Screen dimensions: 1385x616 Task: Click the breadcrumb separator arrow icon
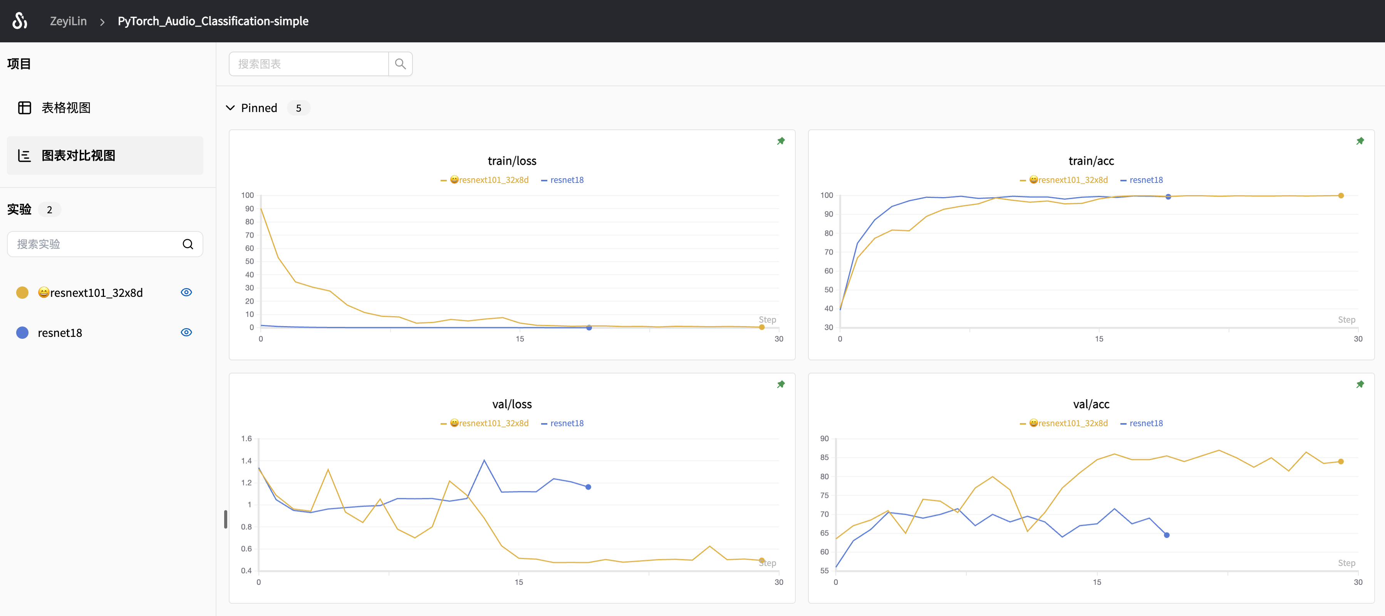102,22
